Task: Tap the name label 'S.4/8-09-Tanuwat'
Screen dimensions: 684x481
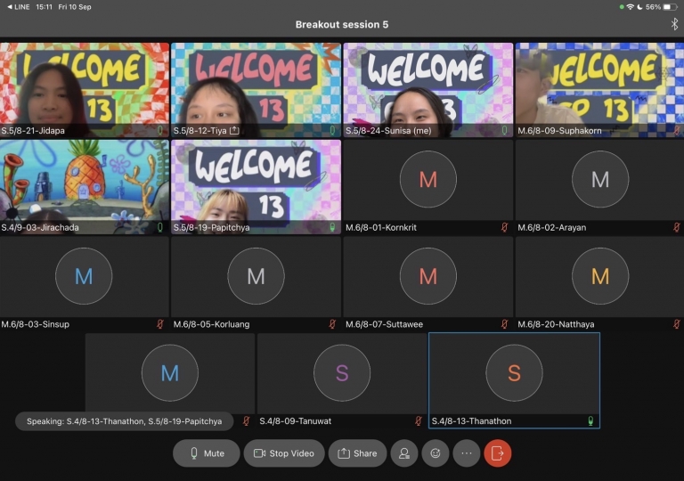Action: (x=296, y=421)
